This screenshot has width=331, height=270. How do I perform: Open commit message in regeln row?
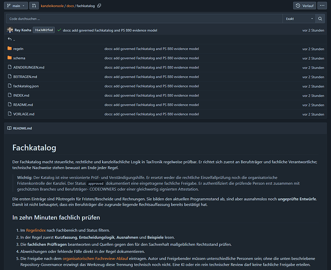152,49
